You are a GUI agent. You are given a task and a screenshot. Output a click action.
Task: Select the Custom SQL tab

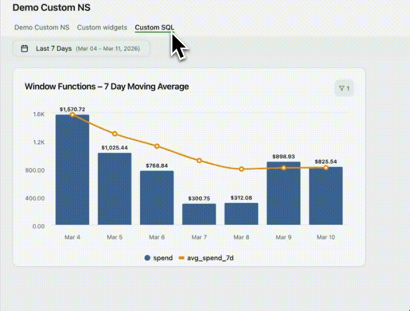coord(154,27)
